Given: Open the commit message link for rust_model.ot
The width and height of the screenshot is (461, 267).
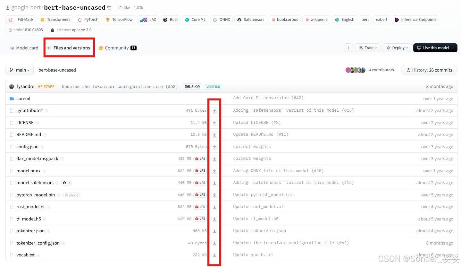Looking at the screenshot, I should (258, 207).
